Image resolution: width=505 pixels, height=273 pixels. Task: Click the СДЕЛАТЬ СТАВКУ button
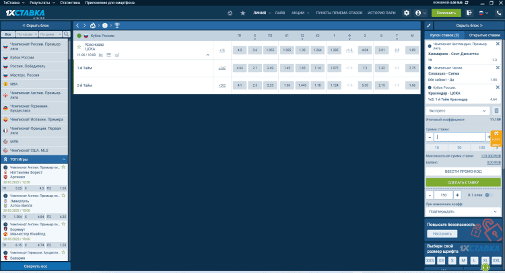463,182
